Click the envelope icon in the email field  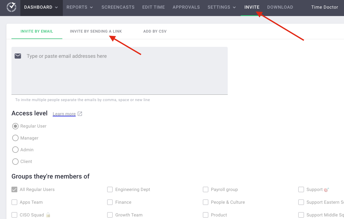point(18,56)
